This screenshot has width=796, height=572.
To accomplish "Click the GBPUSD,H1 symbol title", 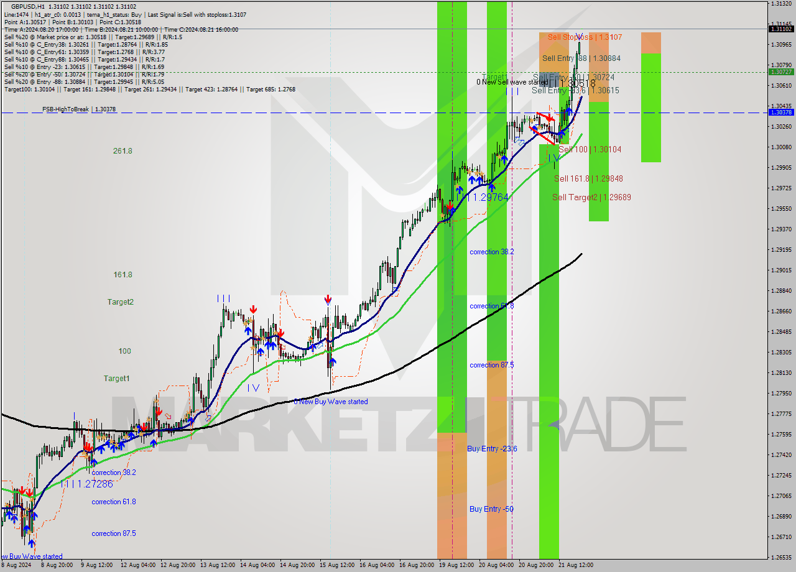I will [27, 6].
